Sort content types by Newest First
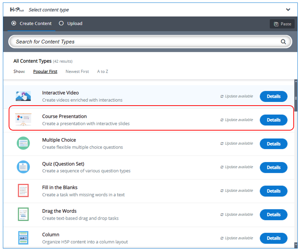The height and width of the screenshot is (251, 302). point(77,72)
